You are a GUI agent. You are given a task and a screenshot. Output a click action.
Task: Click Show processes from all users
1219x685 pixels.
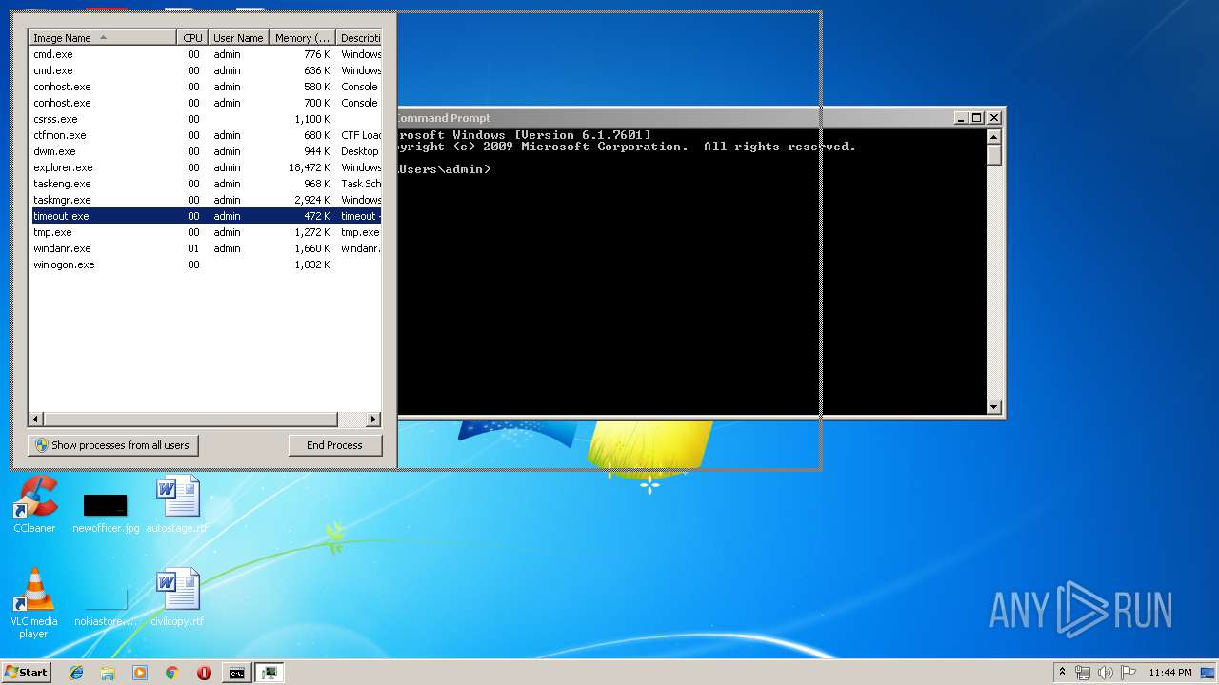pos(112,445)
